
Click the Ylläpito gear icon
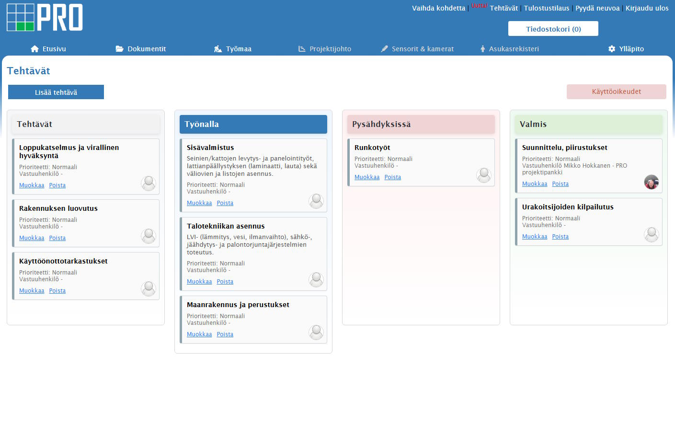tap(612, 49)
